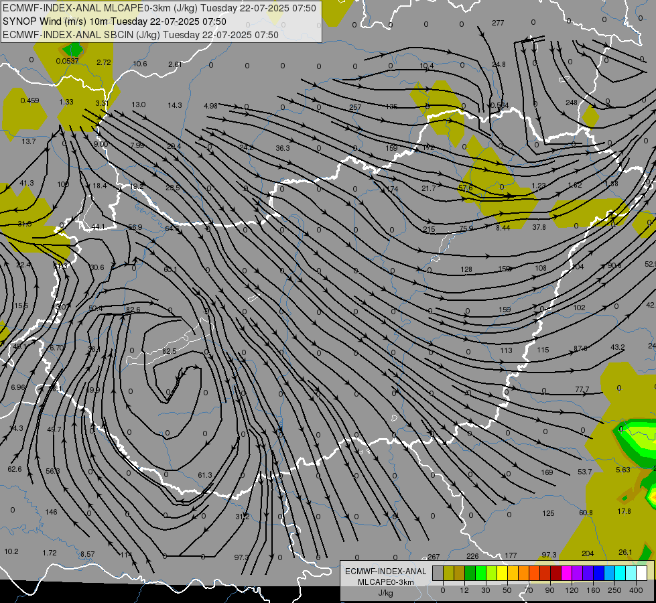Select the dark red legend swatch

point(555,573)
